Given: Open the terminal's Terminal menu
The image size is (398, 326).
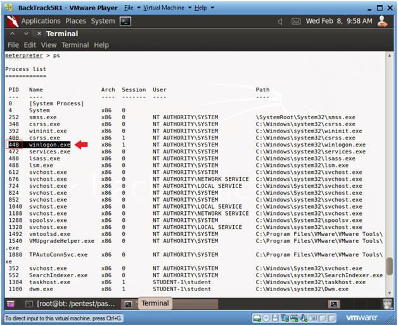Looking at the screenshot, I should click(75, 45).
